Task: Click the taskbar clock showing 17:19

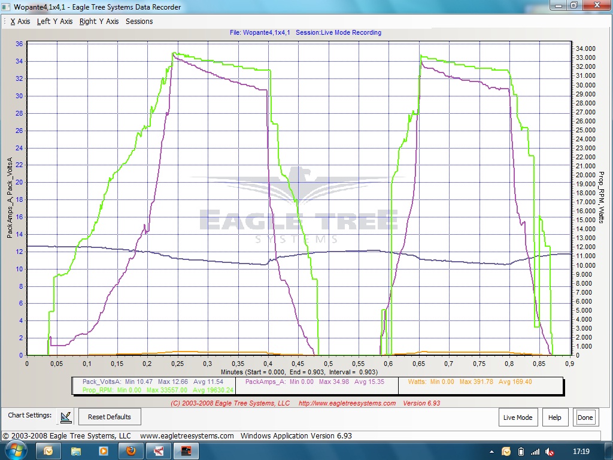Action: pos(581,452)
